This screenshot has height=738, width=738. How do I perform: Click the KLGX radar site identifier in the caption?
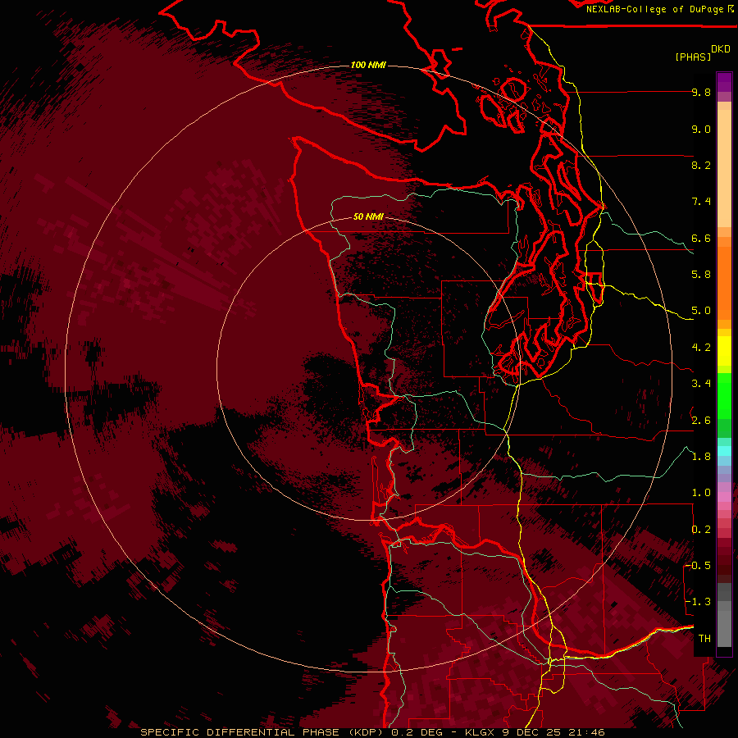pyautogui.click(x=481, y=732)
